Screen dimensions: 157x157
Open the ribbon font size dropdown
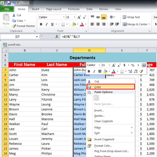[x=74, y=17]
